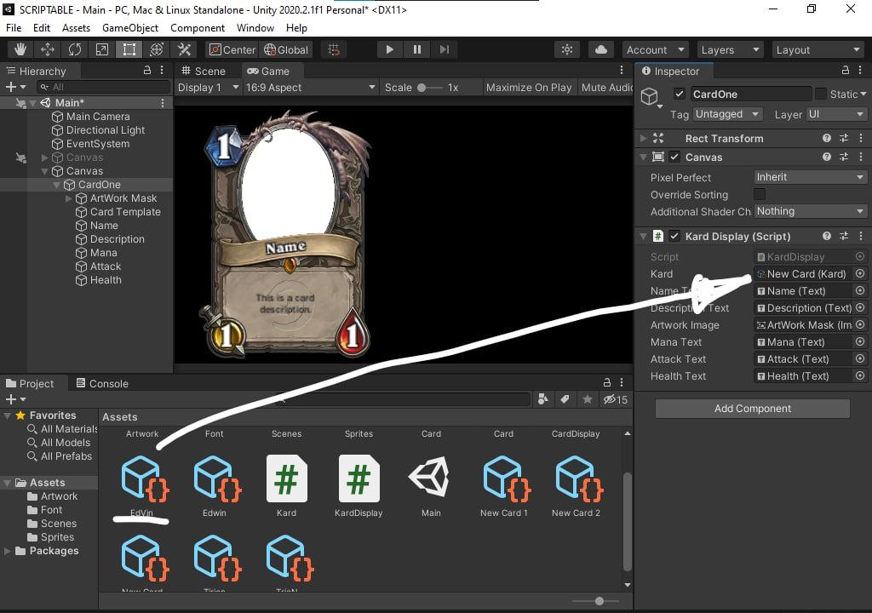Toggle Center pivot mode
This screenshot has width=872, height=613.
[x=232, y=49]
